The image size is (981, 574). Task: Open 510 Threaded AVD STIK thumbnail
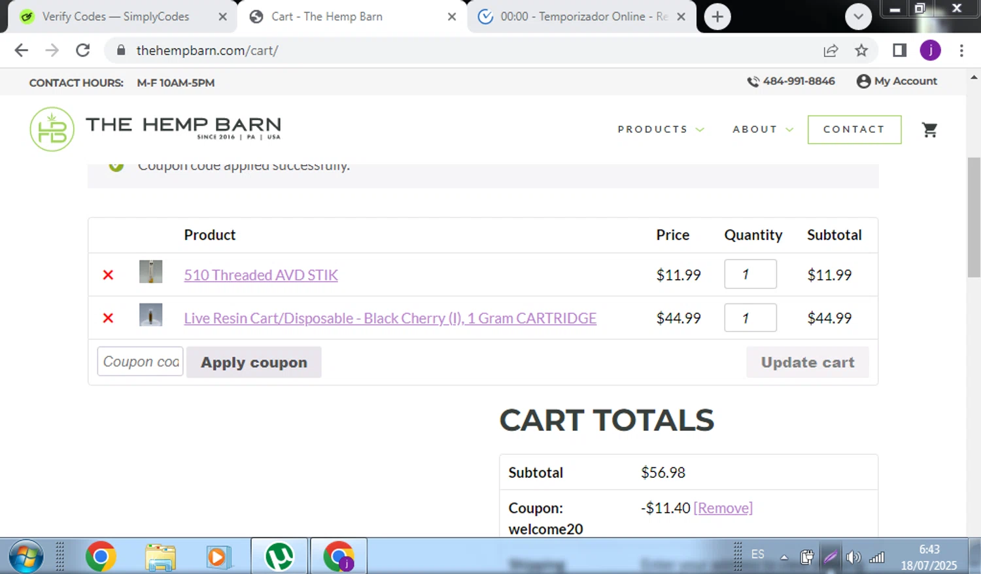click(x=150, y=271)
